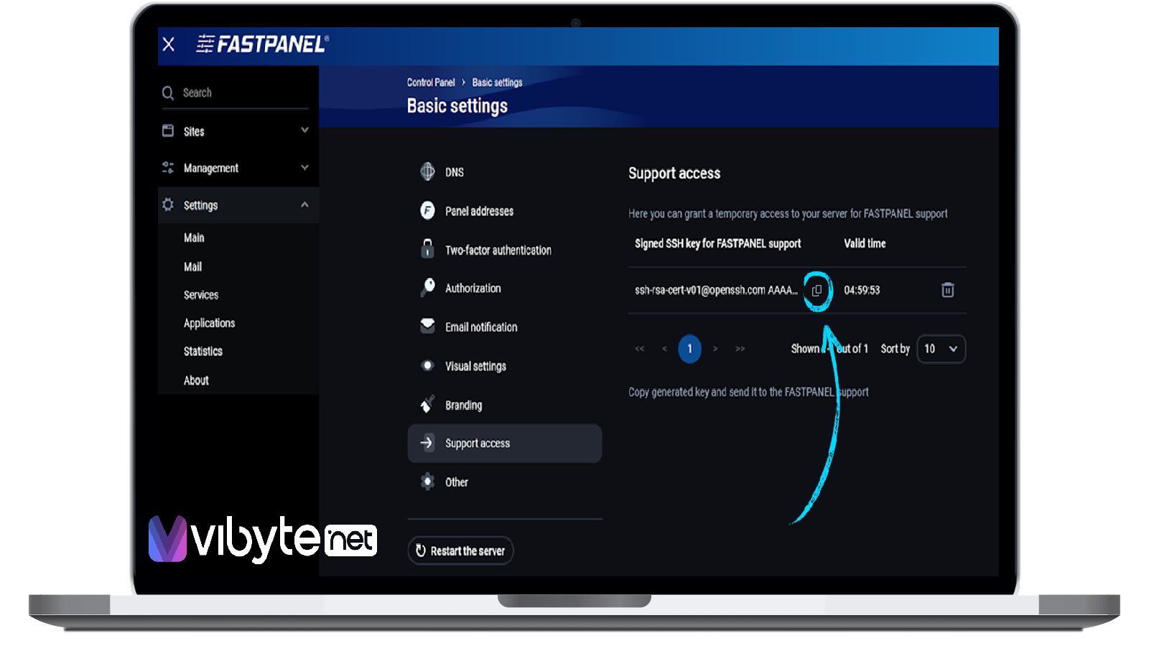Click the DNS globe icon
Screen dimensions: 1149x646
pos(427,172)
